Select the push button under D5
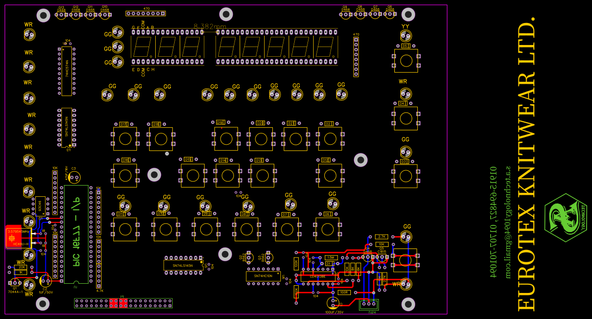The height and width of the screenshot is (319, 592). 406,60
